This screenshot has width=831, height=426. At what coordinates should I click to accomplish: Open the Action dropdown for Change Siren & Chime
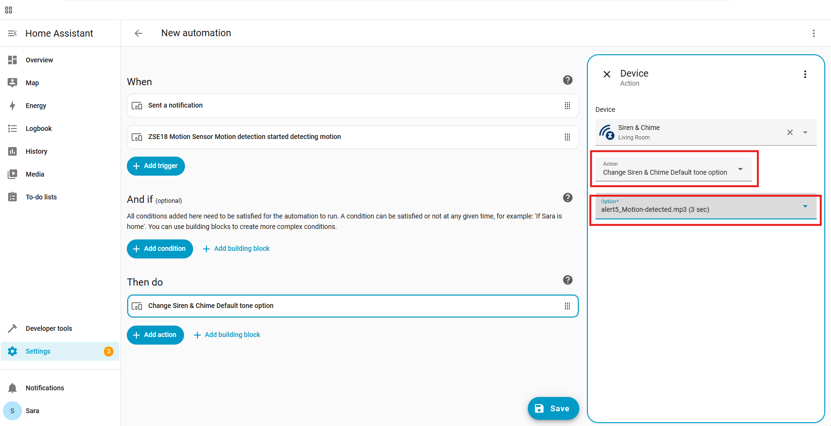tap(674, 169)
